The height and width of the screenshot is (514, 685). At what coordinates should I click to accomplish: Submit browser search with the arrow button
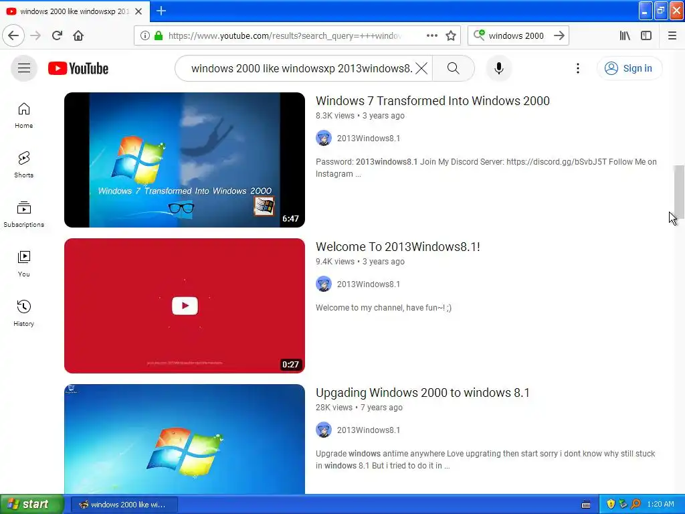[559, 35]
